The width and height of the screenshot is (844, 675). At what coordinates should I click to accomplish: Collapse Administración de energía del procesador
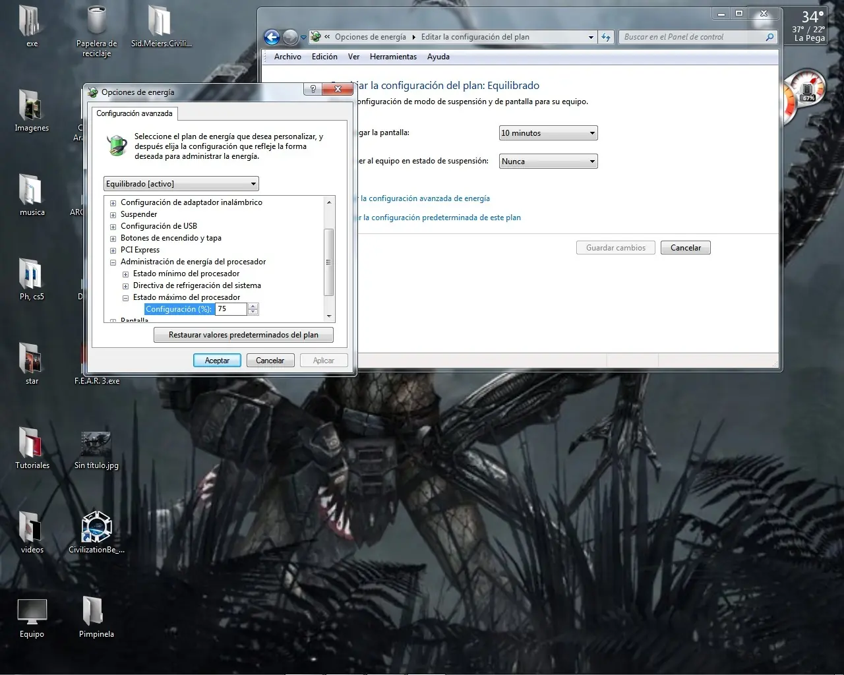113,262
